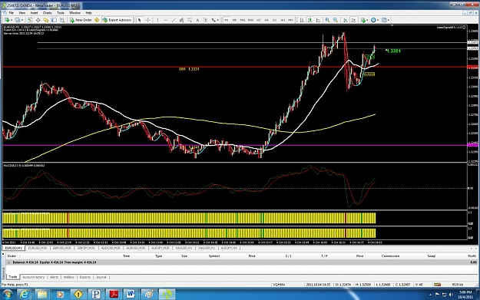Click the Zoom In magnifier icon
The height and width of the screenshot is (300, 480).
point(327,20)
